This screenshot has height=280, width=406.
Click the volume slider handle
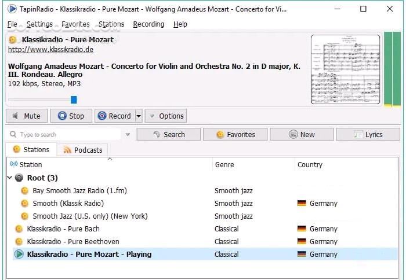point(74,100)
